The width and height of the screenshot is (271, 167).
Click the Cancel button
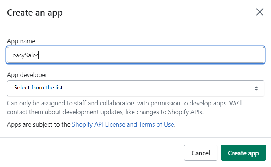[201, 153]
